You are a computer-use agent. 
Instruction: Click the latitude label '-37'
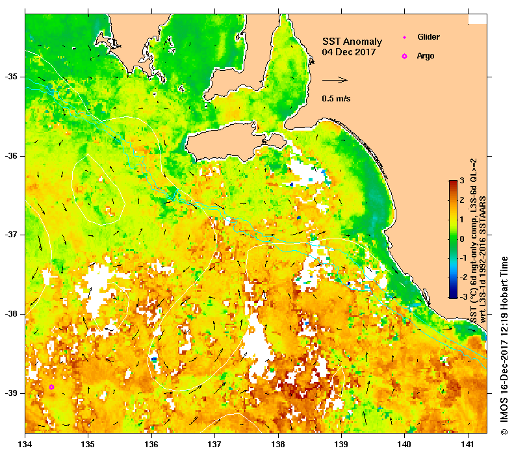click(11, 235)
